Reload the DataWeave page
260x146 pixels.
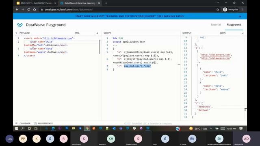click(29, 10)
